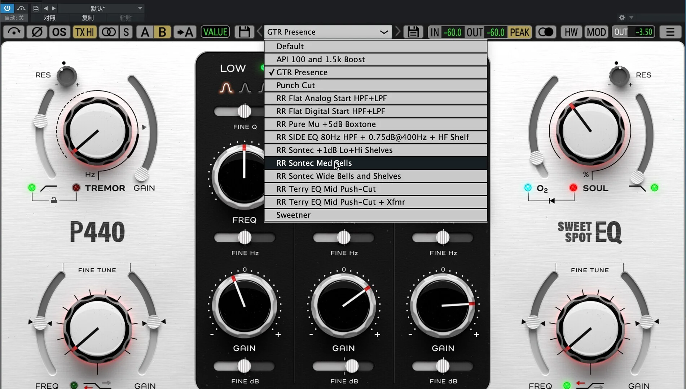
Task: Click the 对照 compare button
Action: point(50,18)
